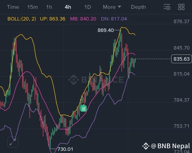
Task: Select the Time chart tab
Action: 13,7
